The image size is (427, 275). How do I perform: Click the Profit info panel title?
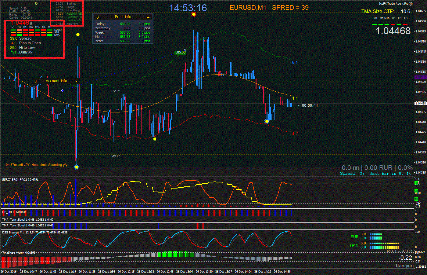(123, 17)
